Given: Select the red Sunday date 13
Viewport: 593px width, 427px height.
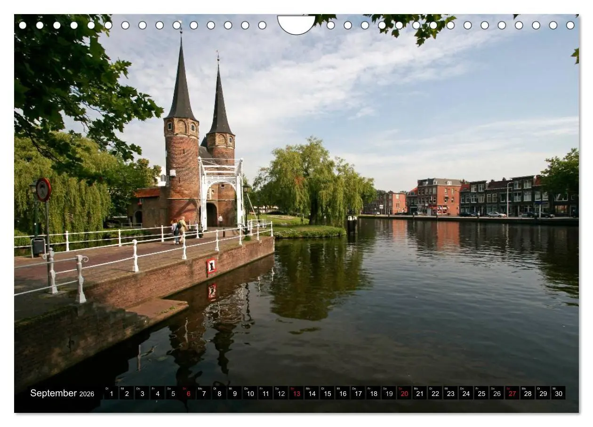Looking at the screenshot, I should [296, 393].
